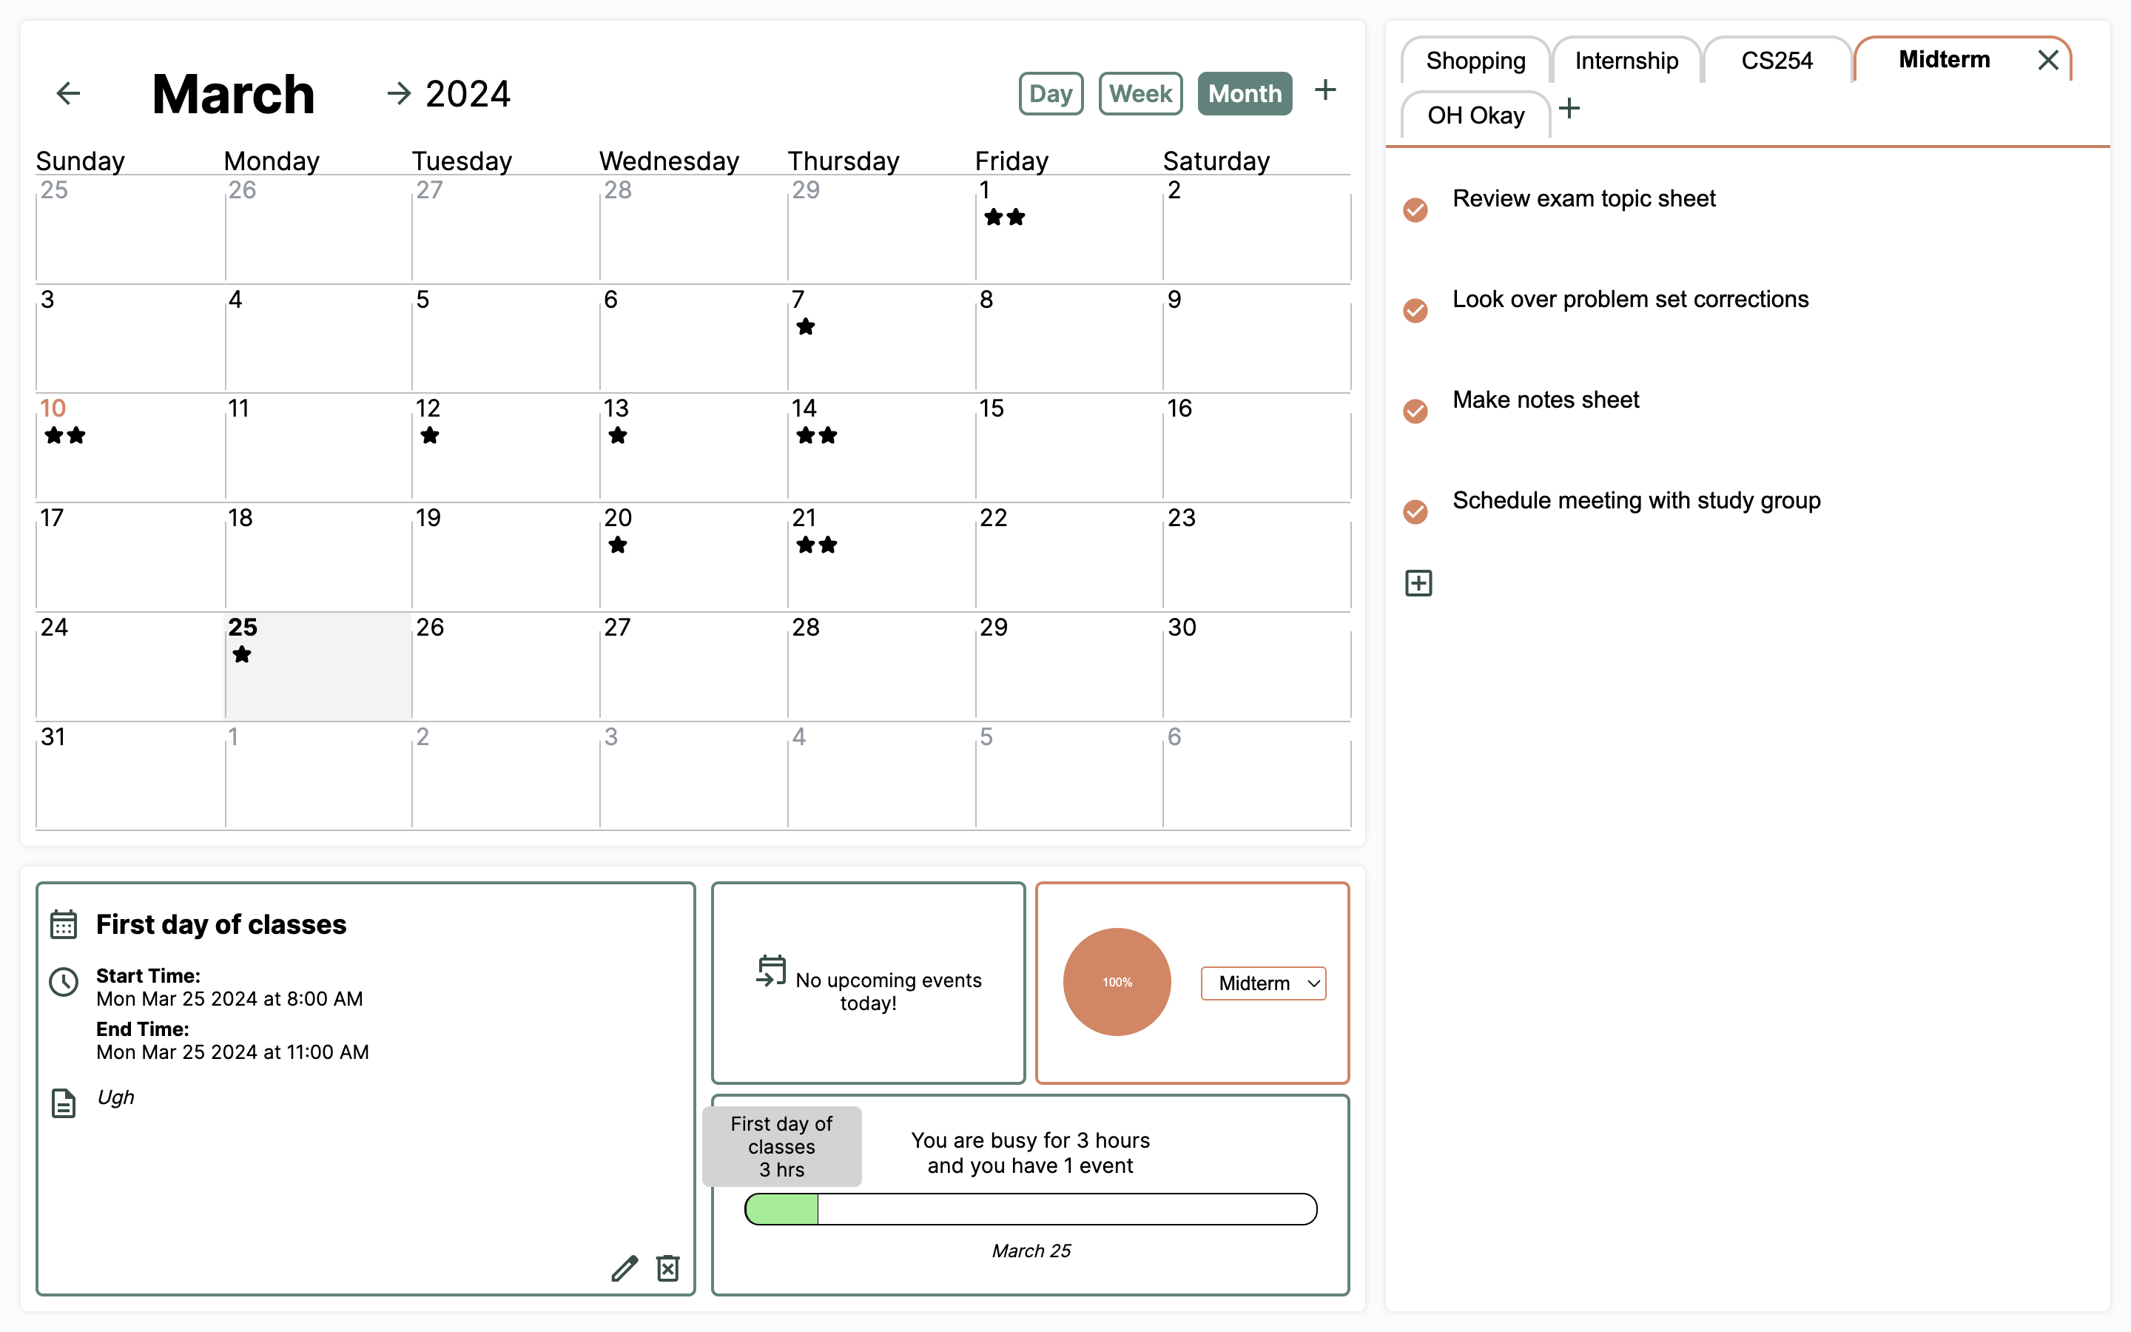Go to previous month with left arrow
Screen dimensions: 2131x1332
[x=68, y=93]
